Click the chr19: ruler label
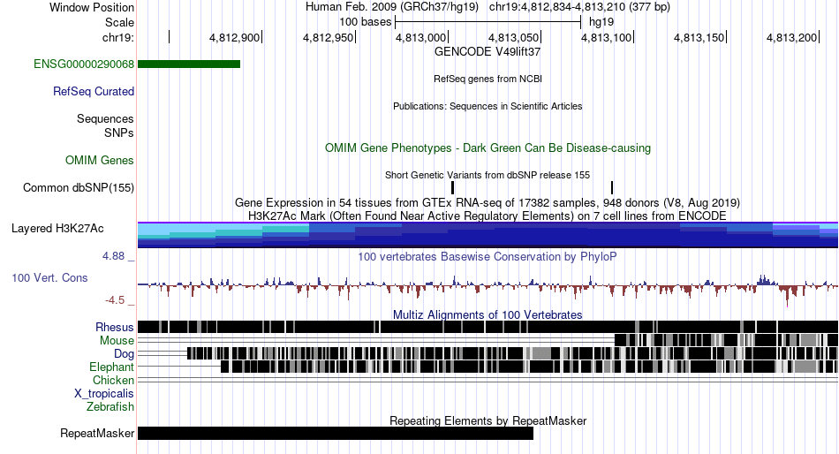Viewport: 839px width, 454px height. [118, 37]
